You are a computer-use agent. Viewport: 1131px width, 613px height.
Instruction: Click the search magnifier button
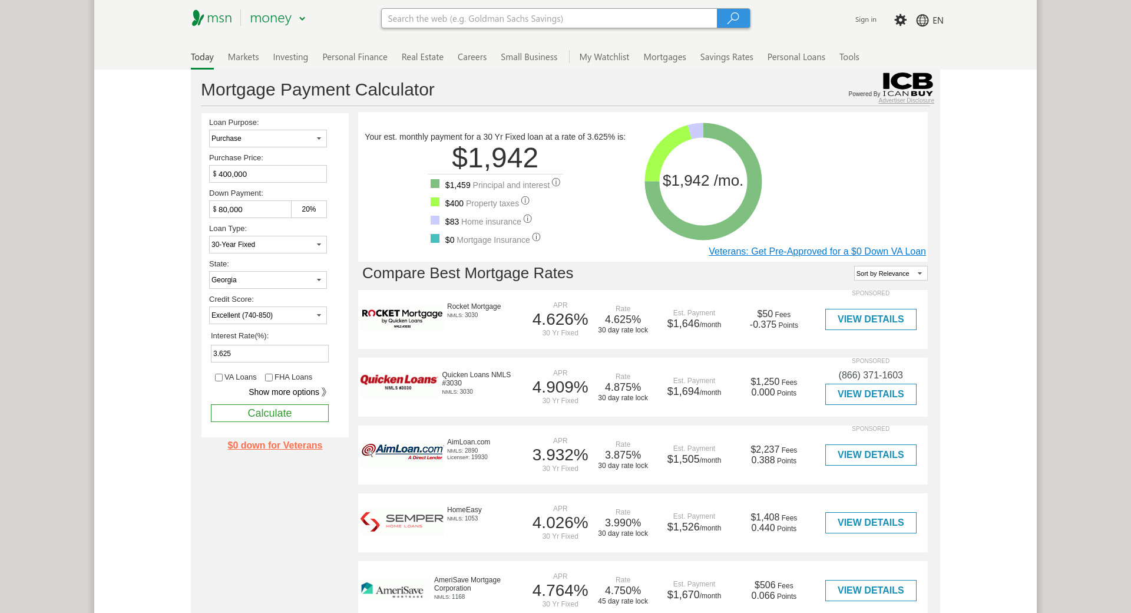pos(733,18)
